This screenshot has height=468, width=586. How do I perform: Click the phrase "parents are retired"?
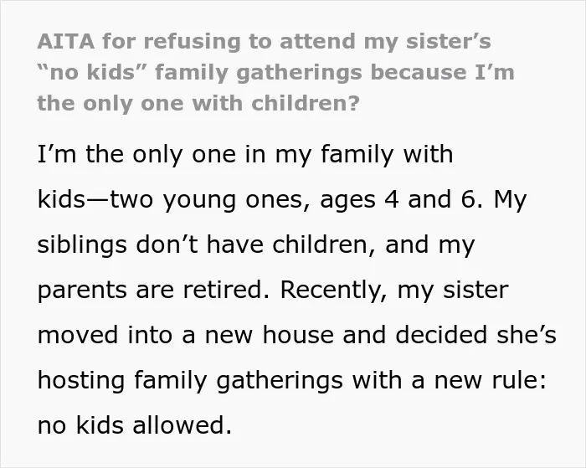click(x=150, y=291)
